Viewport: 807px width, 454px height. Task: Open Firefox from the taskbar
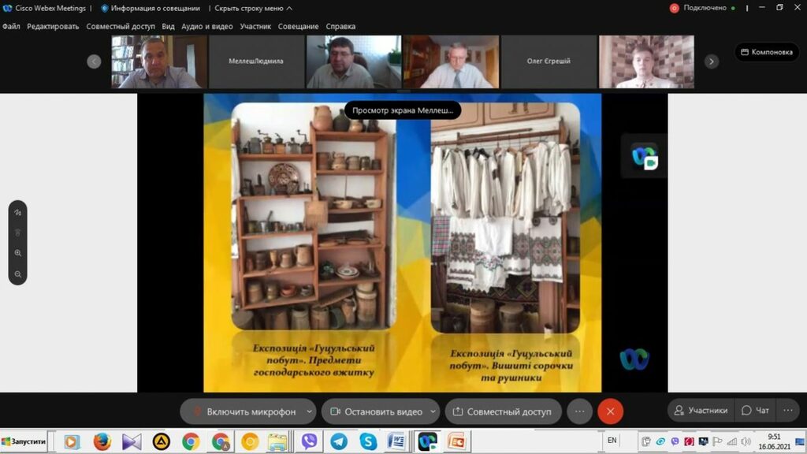pos(102,442)
